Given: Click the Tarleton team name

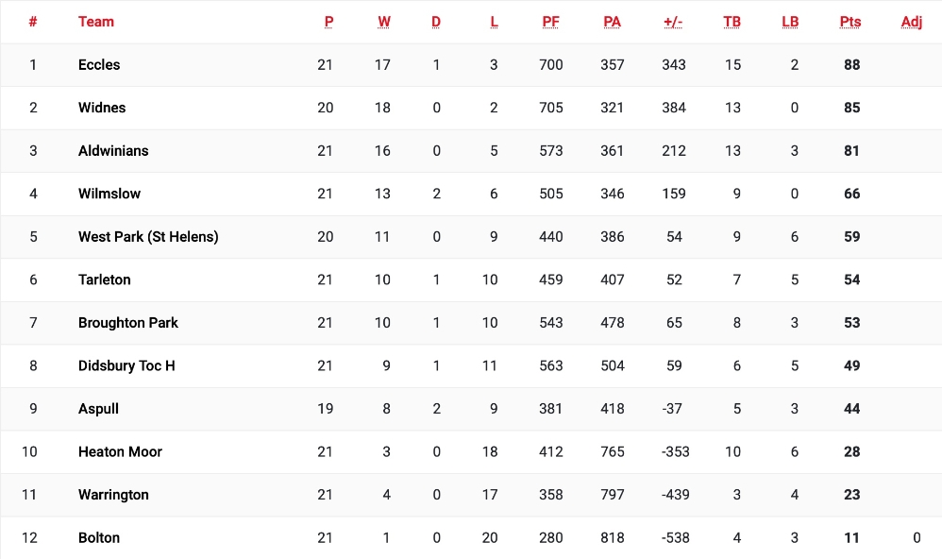Looking at the screenshot, I should (x=105, y=279).
